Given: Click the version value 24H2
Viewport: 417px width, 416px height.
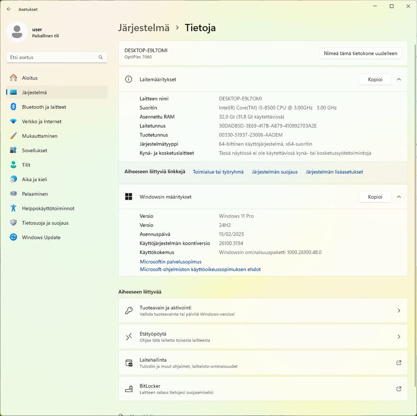Looking at the screenshot, I should [x=225, y=225].
